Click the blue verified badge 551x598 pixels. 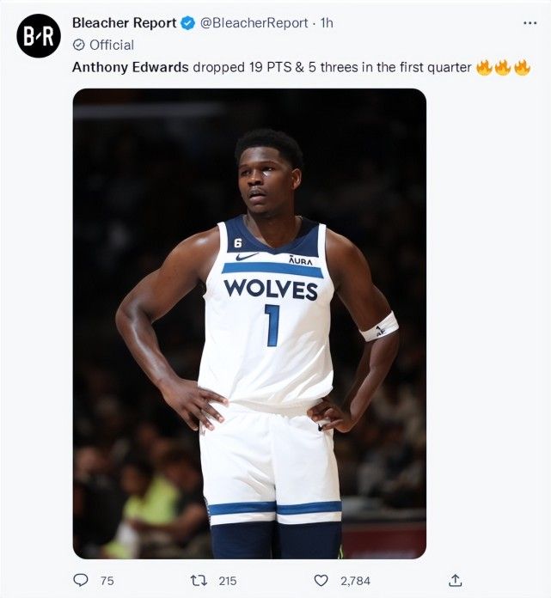tap(187, 23)
